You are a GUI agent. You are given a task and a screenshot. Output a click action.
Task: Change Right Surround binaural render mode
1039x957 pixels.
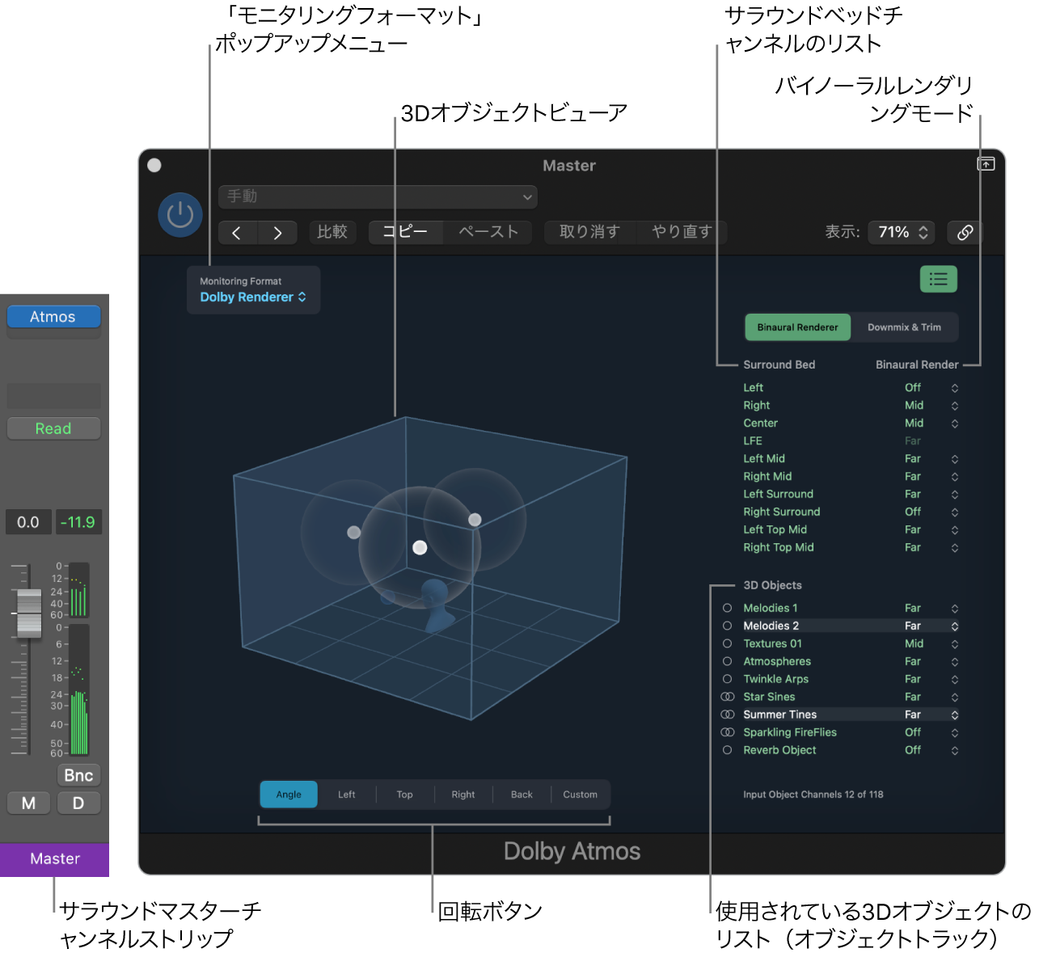click(931, 512)
